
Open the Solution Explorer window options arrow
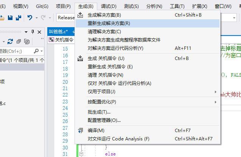click(26, 32)
